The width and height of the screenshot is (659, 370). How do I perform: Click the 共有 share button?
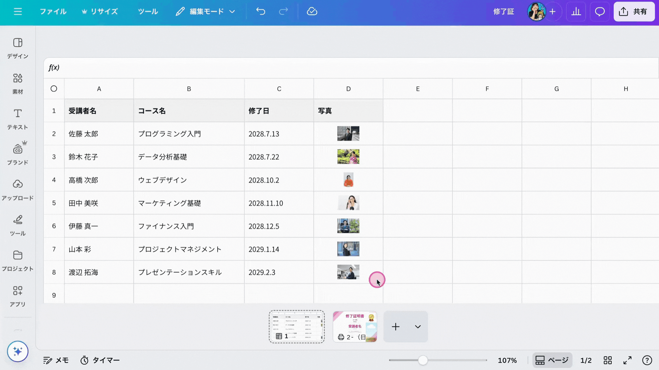634,12
